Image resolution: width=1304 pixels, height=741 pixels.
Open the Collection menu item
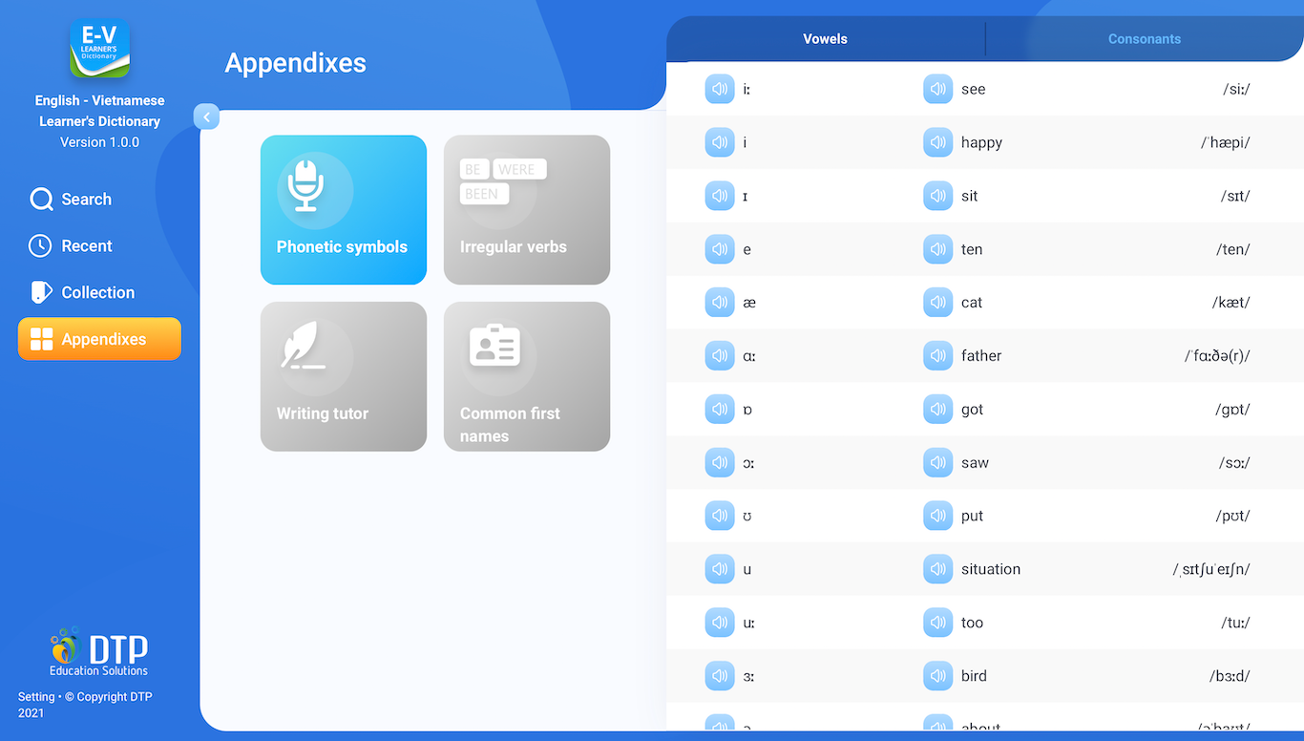99,293
